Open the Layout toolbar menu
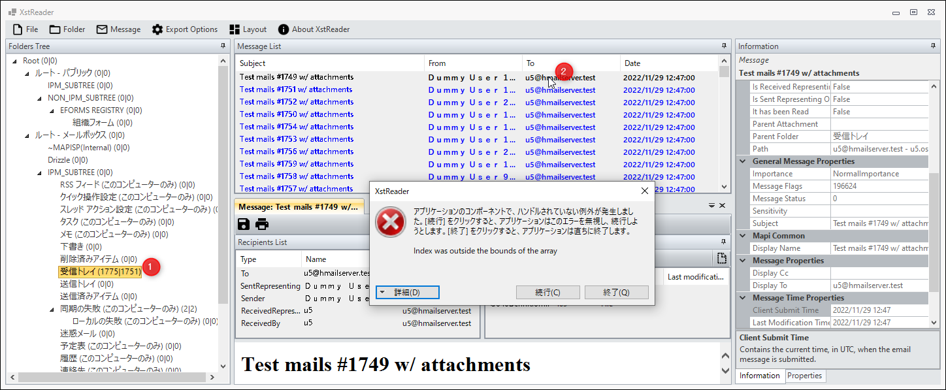 (248, 29)
